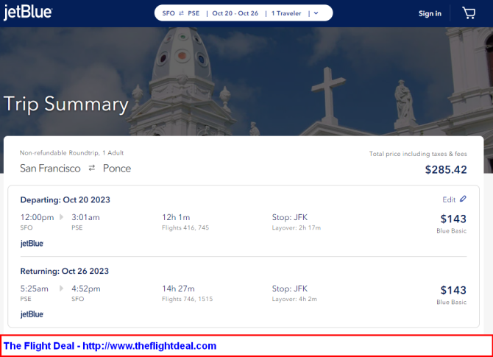Click Blue Basic under departing fare
The height and width of the screenshot is (357, 493).
452,231
